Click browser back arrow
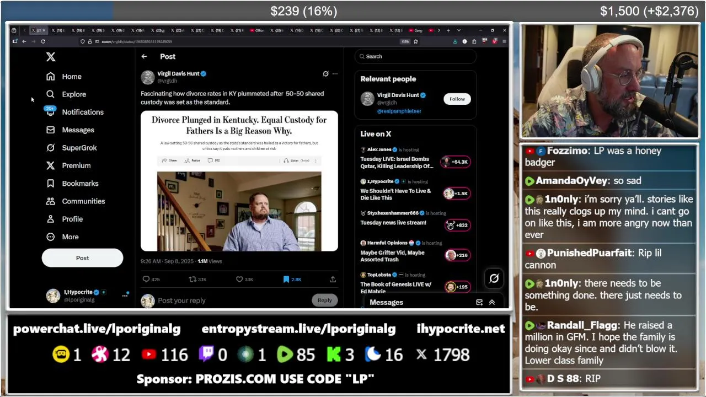Viewport: 706px width, 397px height. tap(24, 41)
